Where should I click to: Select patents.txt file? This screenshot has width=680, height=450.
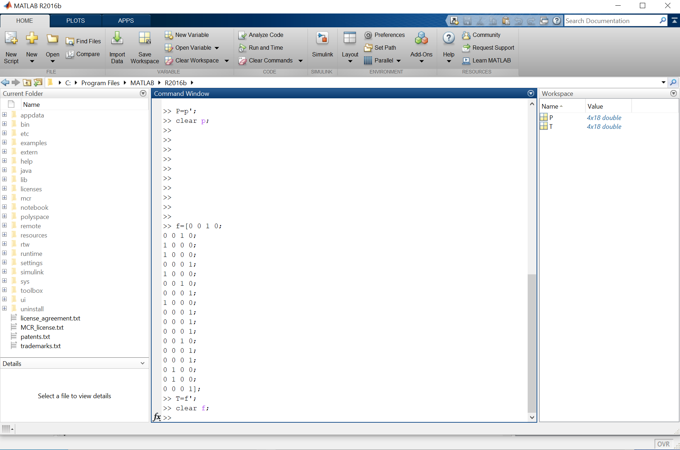coord(35,337)
